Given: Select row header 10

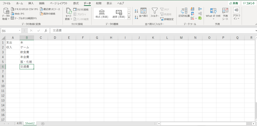Looking at the screenshot, I should (3, 86).
